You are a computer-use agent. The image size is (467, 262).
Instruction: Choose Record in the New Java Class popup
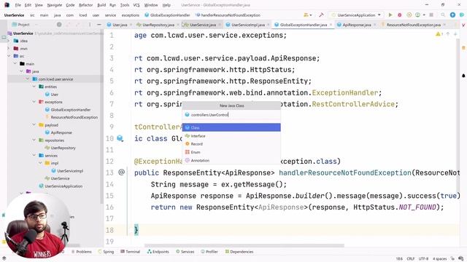tap(231, 144)
